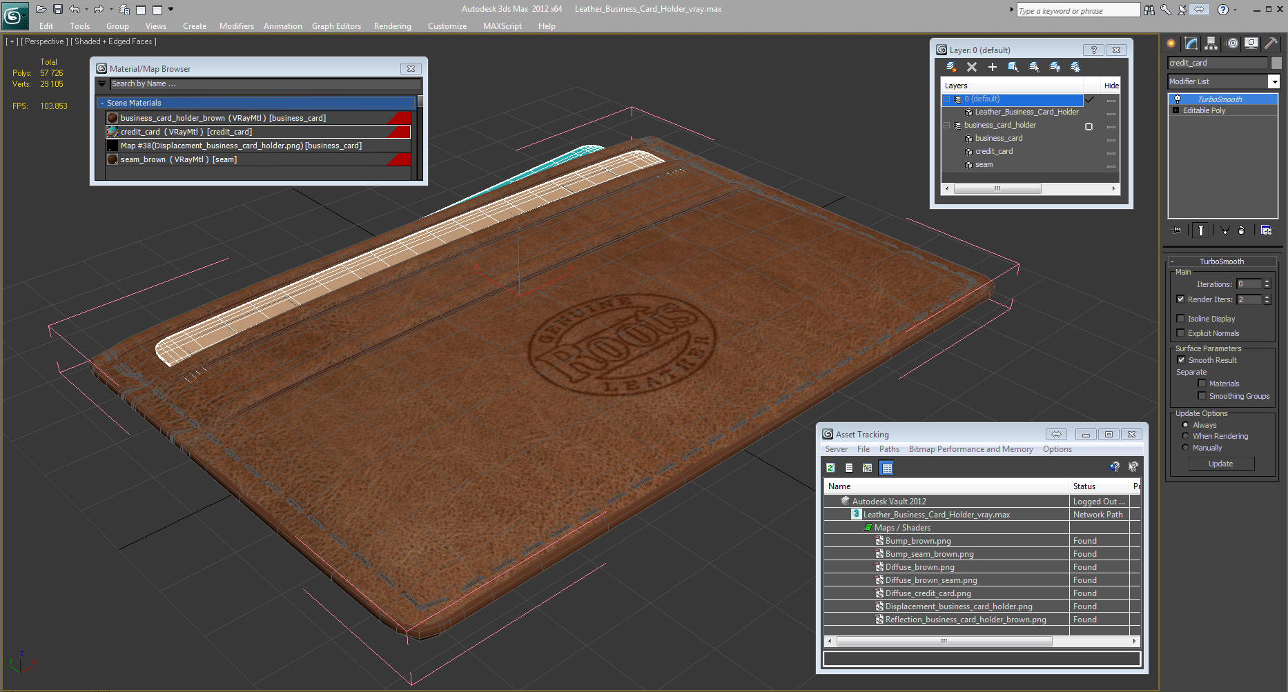The width and height of the screenshot is (1288, 692).
Task: Click the Save File floppy icon
Action: tap(58, 9)
